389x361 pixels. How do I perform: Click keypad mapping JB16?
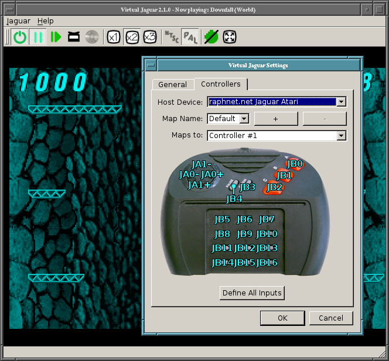267,263
